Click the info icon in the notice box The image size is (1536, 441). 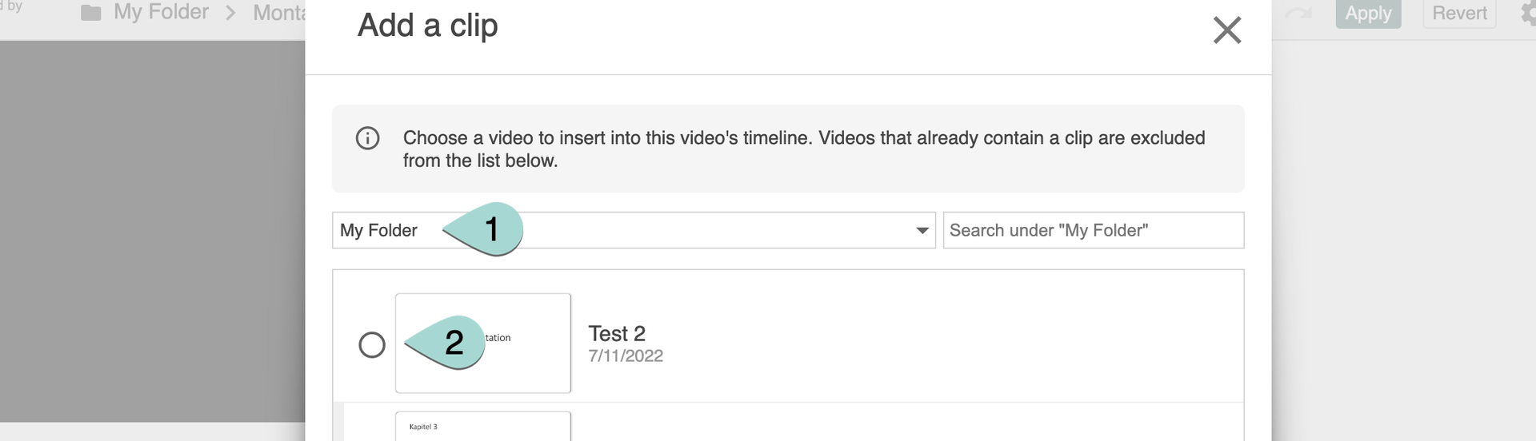coord(367,138)
